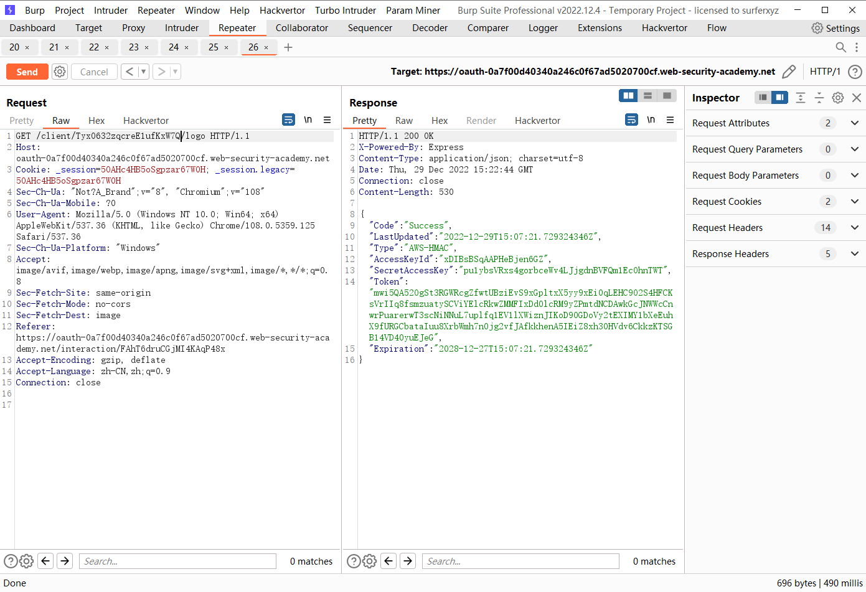Viewport: 866px width, 592px height.
Task: Open the Turbo Intruder menu
Action: pyautogui.click(x=345, y=10)
